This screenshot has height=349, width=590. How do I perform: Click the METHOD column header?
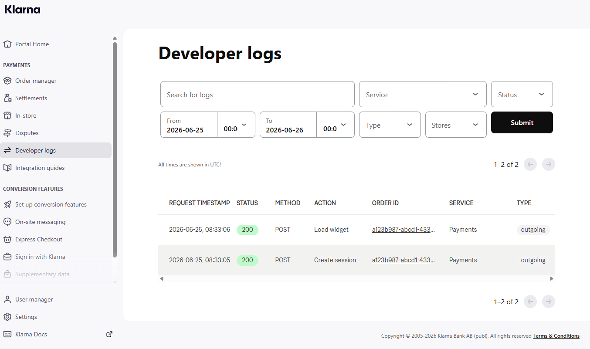click(x=288, y=203)
